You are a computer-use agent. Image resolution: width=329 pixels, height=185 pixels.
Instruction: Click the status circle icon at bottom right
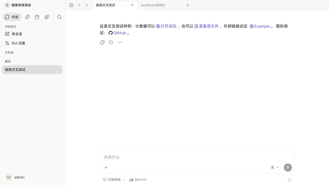coord(289,180)
